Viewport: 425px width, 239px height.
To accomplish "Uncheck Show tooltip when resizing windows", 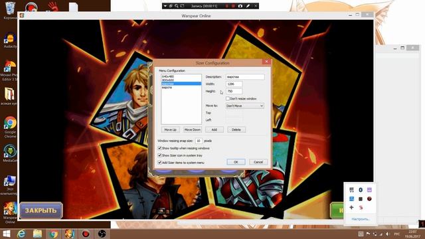I will pyautogui.click(x=159, y=148).
